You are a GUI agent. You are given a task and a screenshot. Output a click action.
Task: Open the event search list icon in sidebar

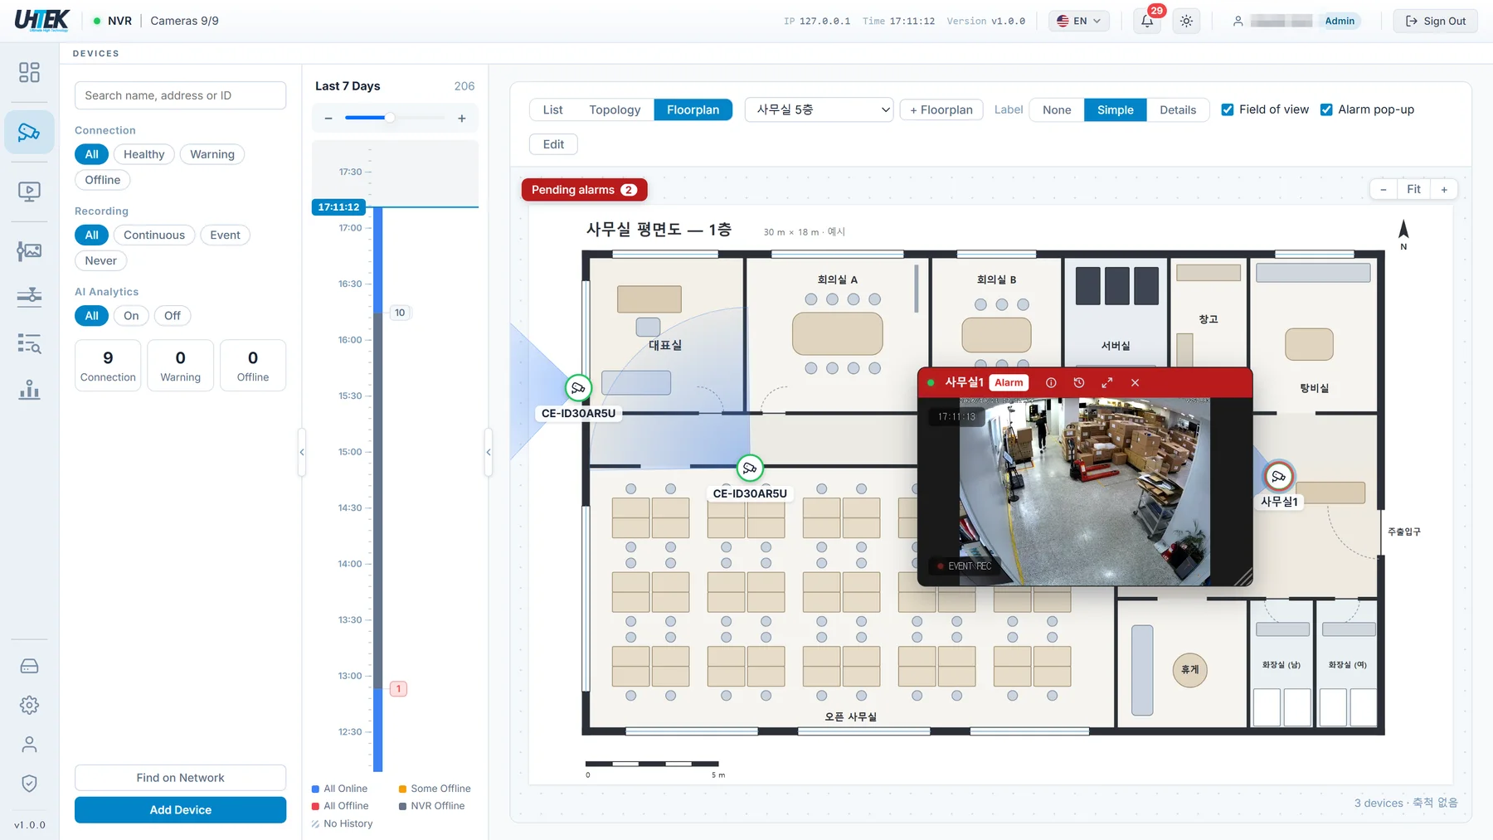(x=29, y=343)
